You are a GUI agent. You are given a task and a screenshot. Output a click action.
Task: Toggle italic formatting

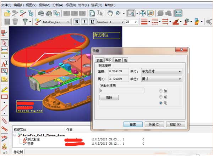click(x=84, y=22)
